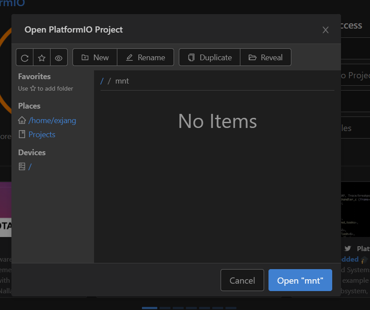
Task: Click the home icon beside /home/exjang
Action: point(22,120)
